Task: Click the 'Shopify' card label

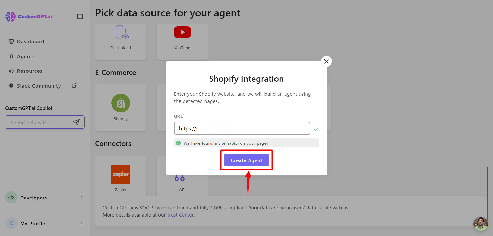Action: point(121,119)
